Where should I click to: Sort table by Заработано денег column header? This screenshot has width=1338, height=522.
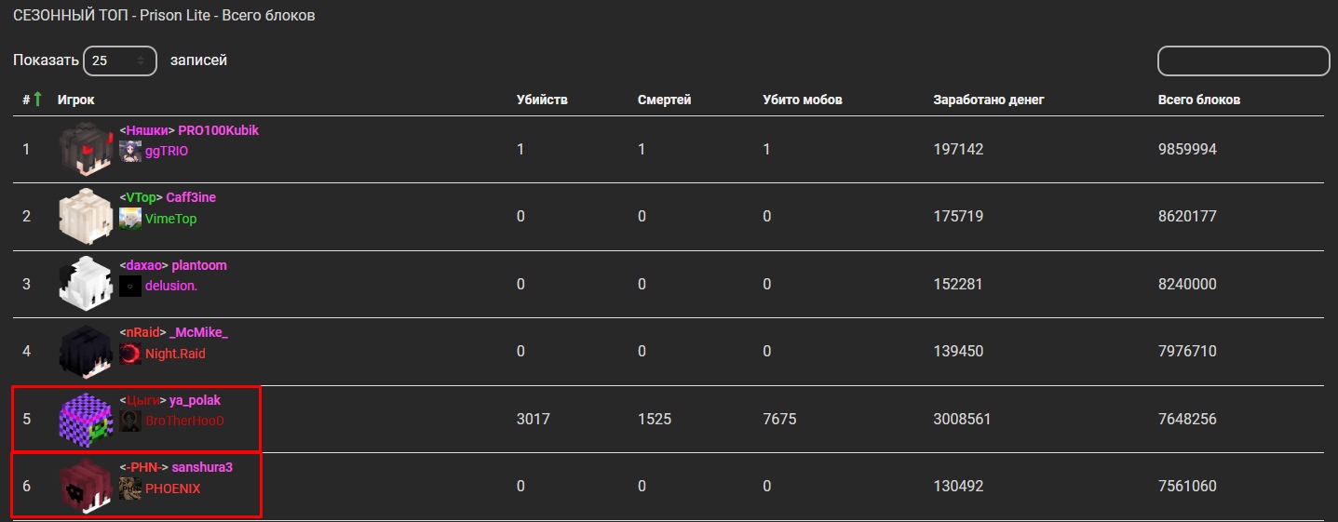(x=989, y=100)
